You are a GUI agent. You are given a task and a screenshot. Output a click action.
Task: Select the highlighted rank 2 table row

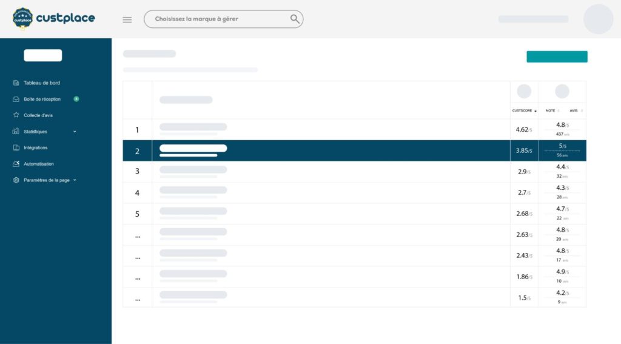[327, 150]
